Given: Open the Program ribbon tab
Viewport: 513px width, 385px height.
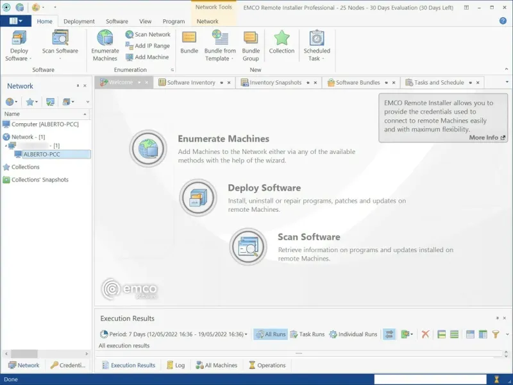Looking at the screenshot, I should [174, 21].
